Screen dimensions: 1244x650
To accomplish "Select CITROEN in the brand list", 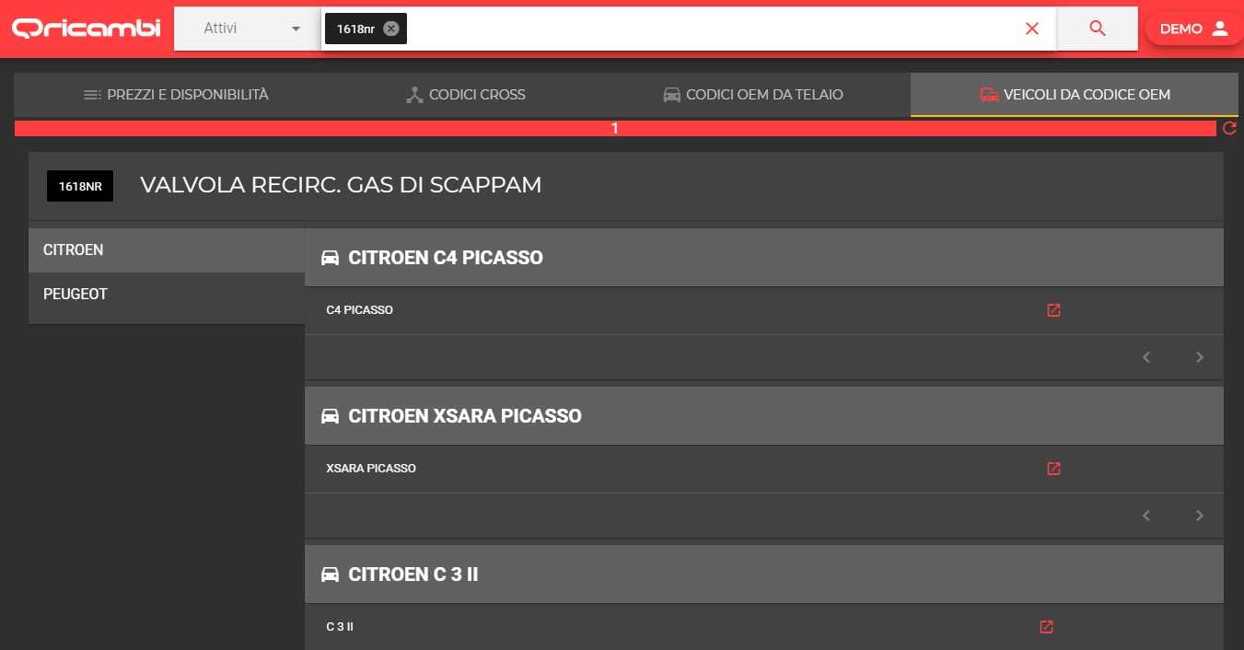I will tap(167, 250).
